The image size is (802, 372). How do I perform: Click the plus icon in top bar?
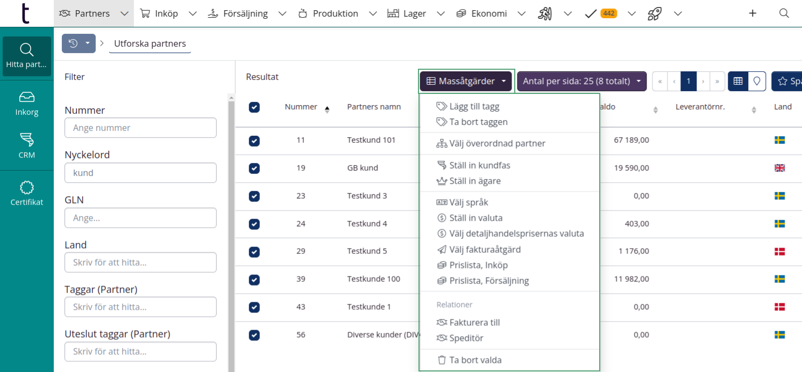[x=753, y=13]
